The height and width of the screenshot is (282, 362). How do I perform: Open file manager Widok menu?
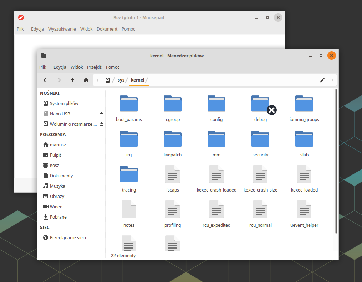[77, 67]
